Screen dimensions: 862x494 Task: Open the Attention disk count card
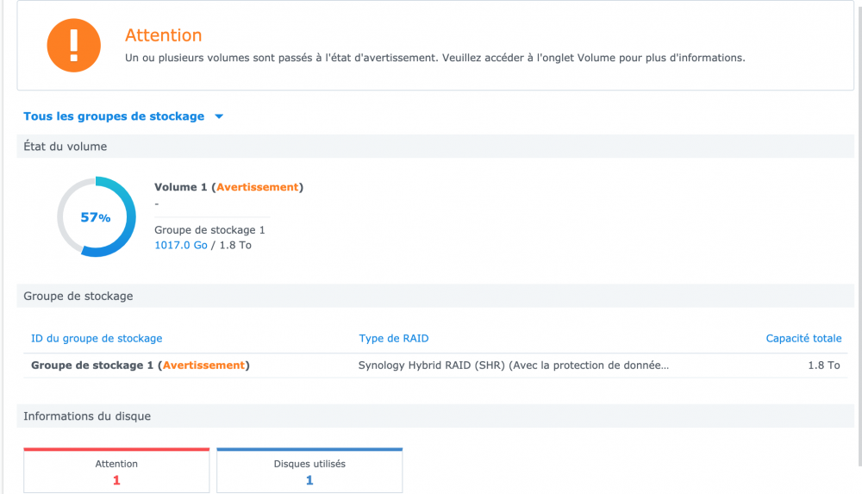[116, 472]
